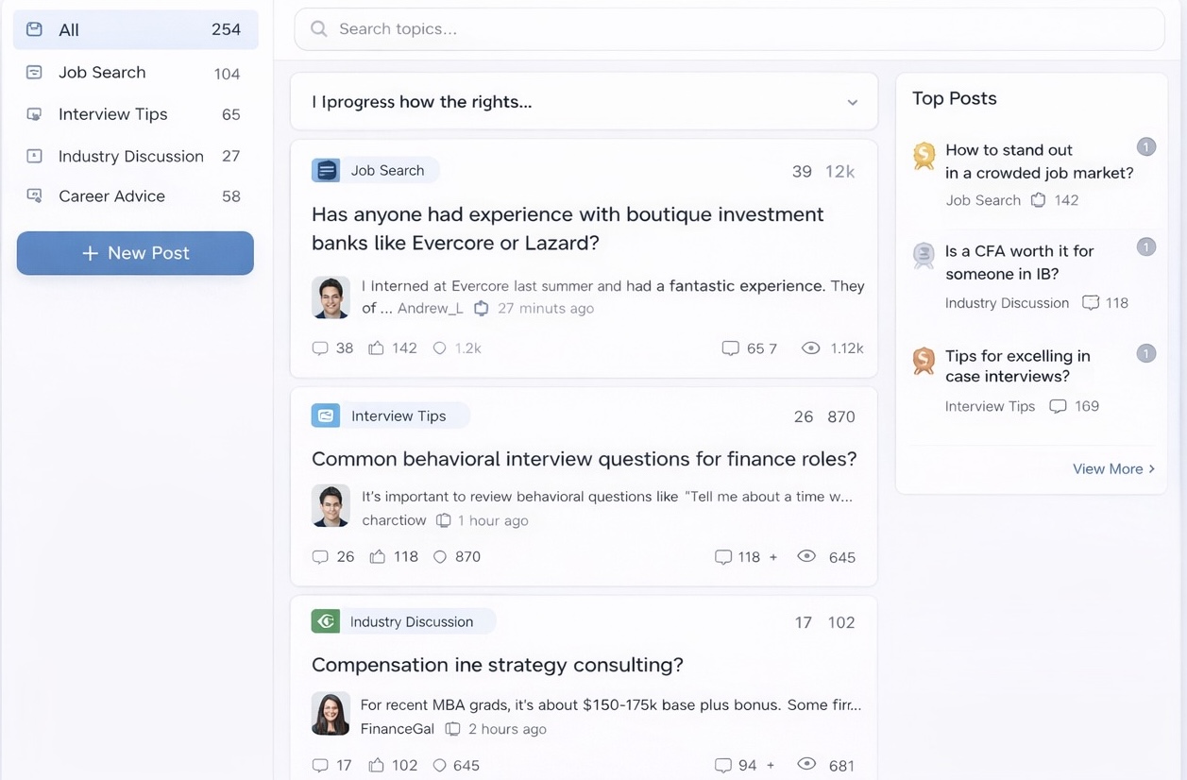Viewport: 1187px width, 780px height.
Task: Click the Industry Discussion badge on the compensation post
Action: pyautogui.click(x=401, y=621)
